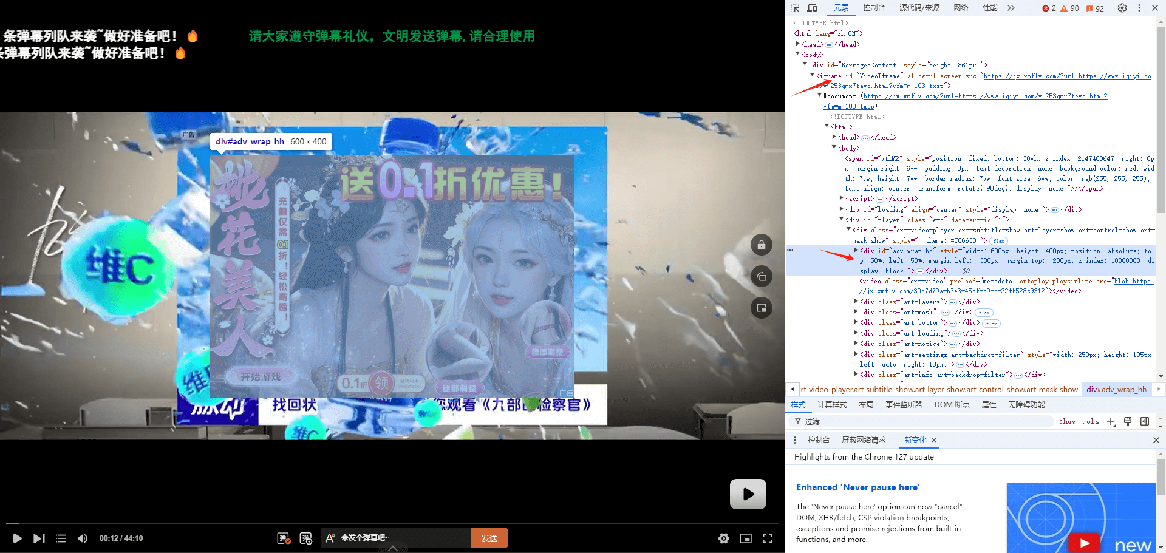Expand the art-layers div
Image resolution: width=1166 pixels, height=553 pixels.
[x=856, y=301]
